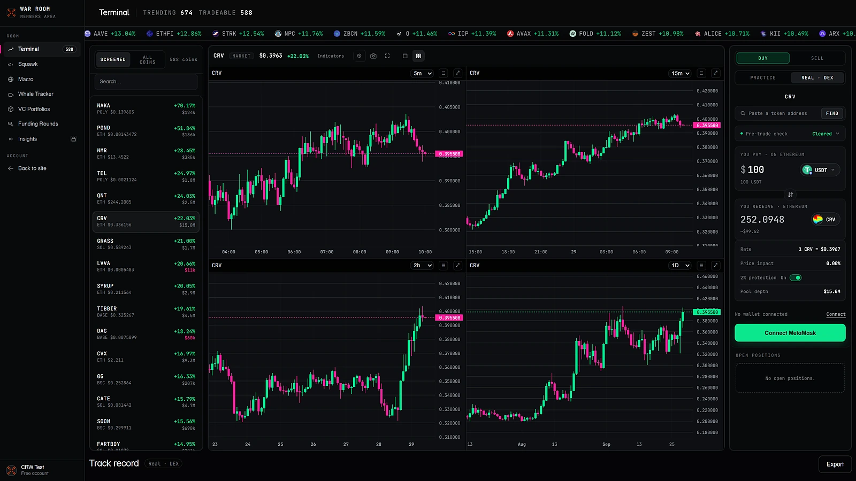Viewport: 856px width, 481px height.
Task: Expand Pre-trade check Cleared section
Action: pyautogui.click(x=790, y=134)
